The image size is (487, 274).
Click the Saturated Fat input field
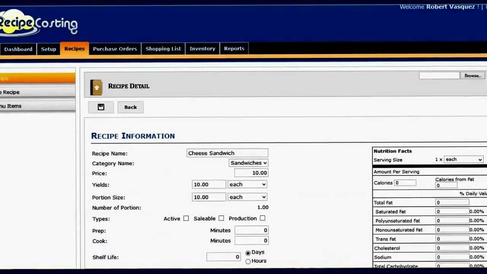pos(452,212)
